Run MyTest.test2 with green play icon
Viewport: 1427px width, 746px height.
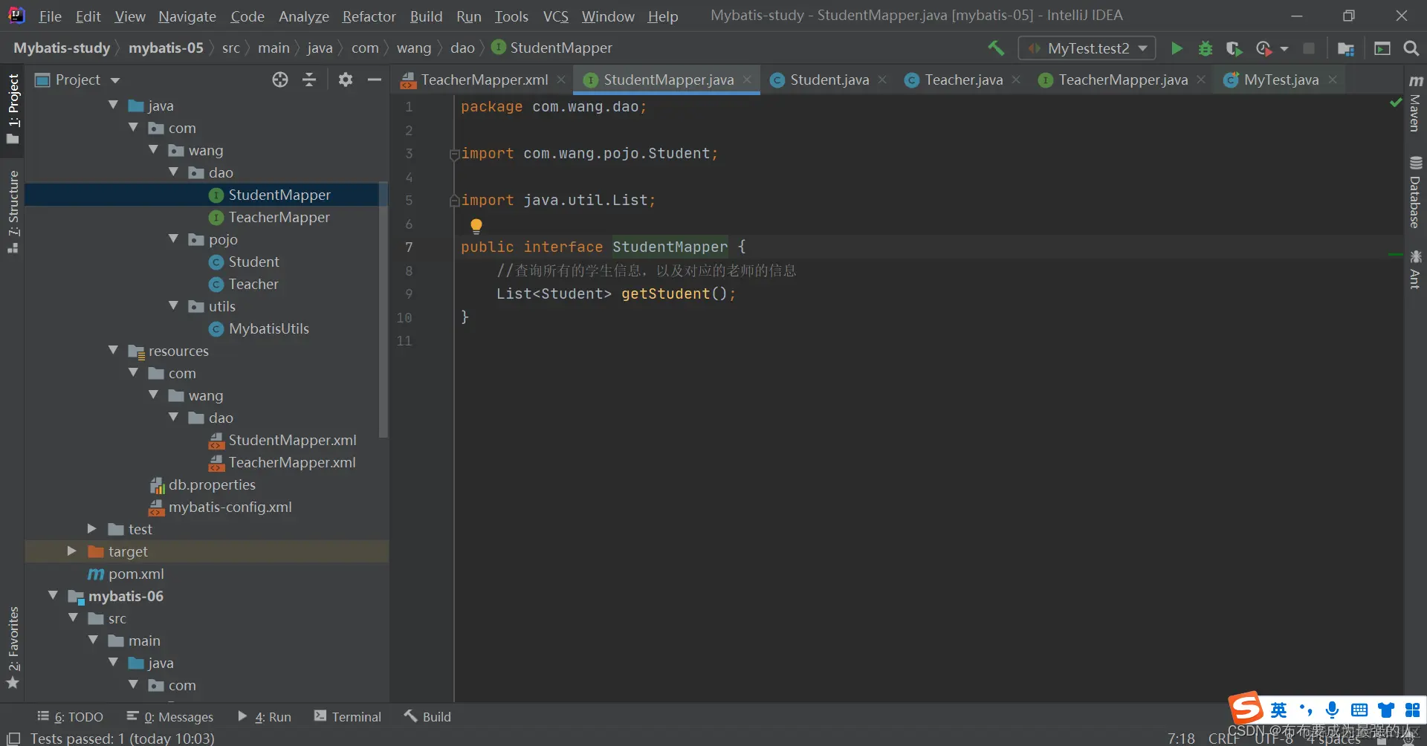point(1177,48)
